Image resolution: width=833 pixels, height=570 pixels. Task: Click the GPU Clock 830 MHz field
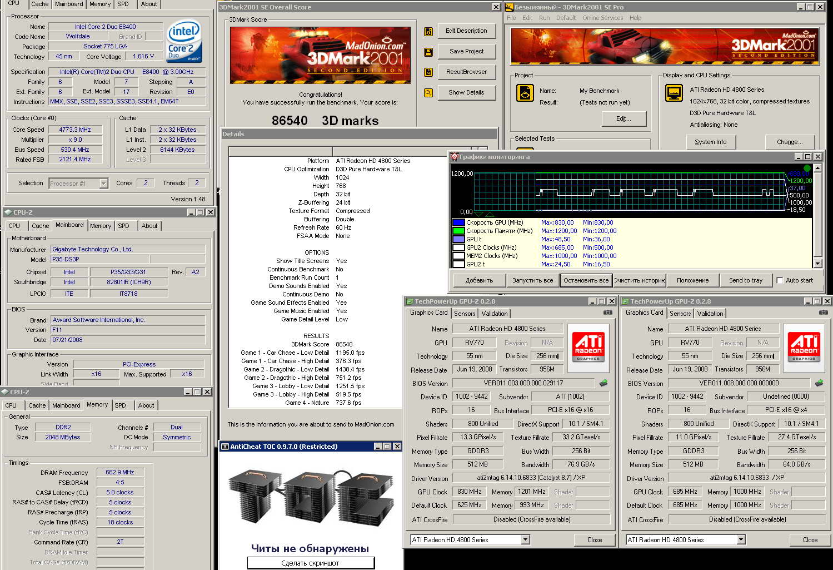470,492
